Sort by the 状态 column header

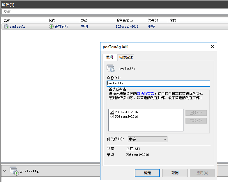click(x=63, y=20)
